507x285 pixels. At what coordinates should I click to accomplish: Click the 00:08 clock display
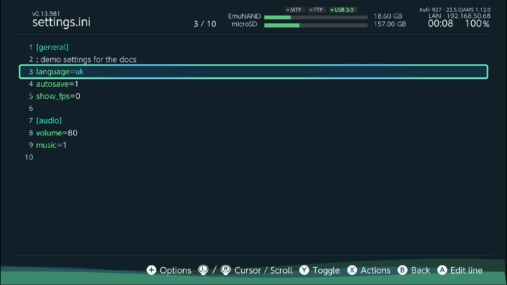tap(440, 24)
